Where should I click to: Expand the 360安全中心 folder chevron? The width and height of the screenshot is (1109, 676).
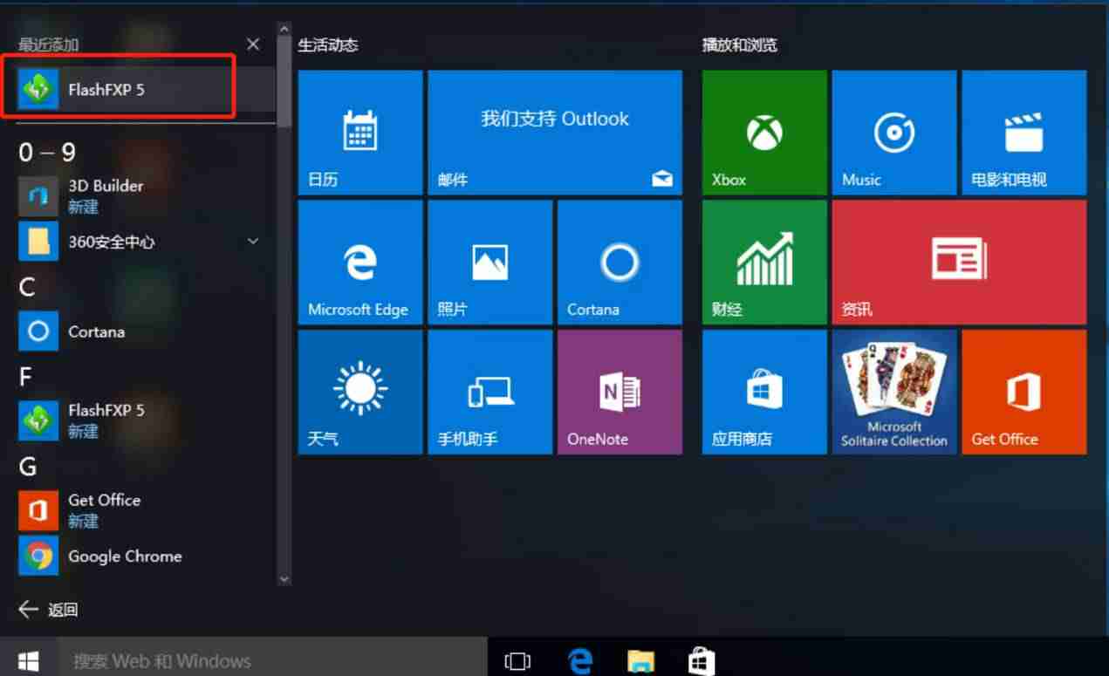(x=253, y=241)
